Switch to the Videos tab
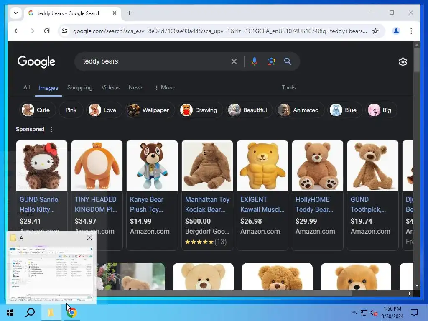This screenshot has height=321, width=428. pos(110,88)
